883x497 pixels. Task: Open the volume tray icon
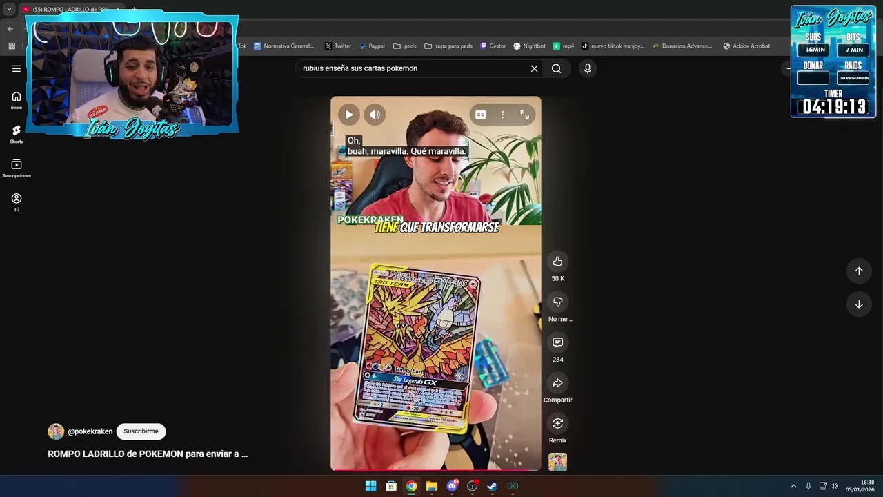(x=834, y=486)
